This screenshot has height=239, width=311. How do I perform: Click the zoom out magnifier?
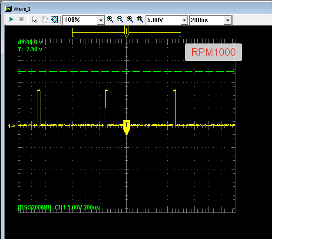[x=120, y=20]
